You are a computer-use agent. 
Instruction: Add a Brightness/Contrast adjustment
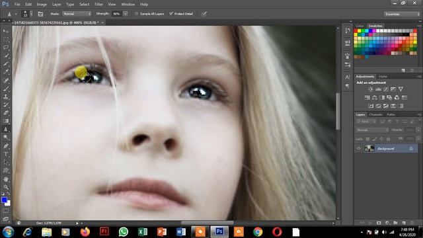pyautogui.click(x=371, y=89)
